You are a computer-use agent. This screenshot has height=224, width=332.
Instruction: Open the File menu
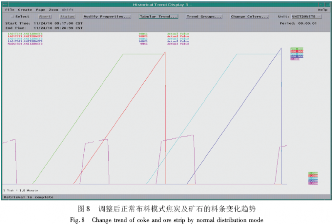(x=10, y=10)
